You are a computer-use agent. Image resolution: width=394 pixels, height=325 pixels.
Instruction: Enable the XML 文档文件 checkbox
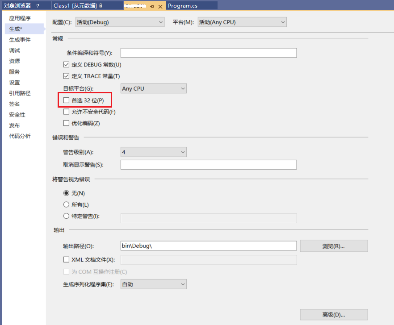(66, 259)
